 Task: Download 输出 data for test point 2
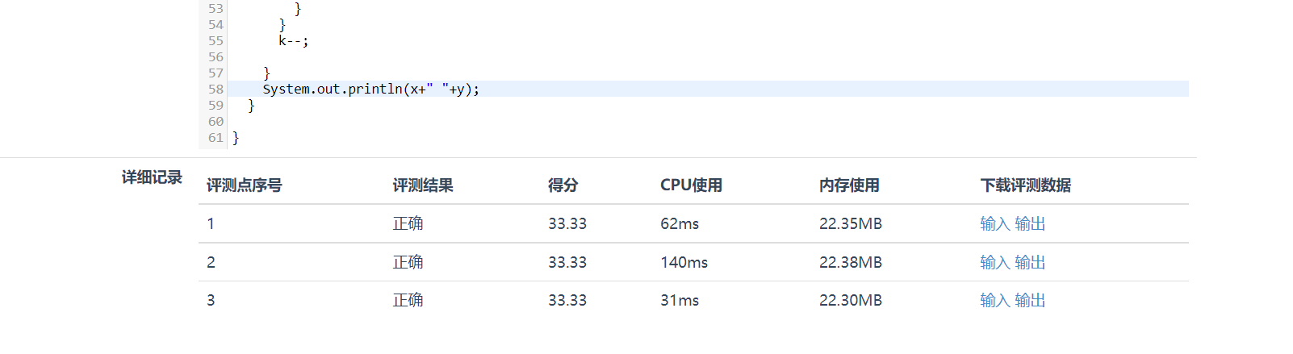point(1030,262)
